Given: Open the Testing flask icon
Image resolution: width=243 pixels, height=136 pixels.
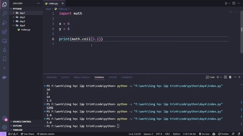Looking at the screenshot, I should coord(5,50).
